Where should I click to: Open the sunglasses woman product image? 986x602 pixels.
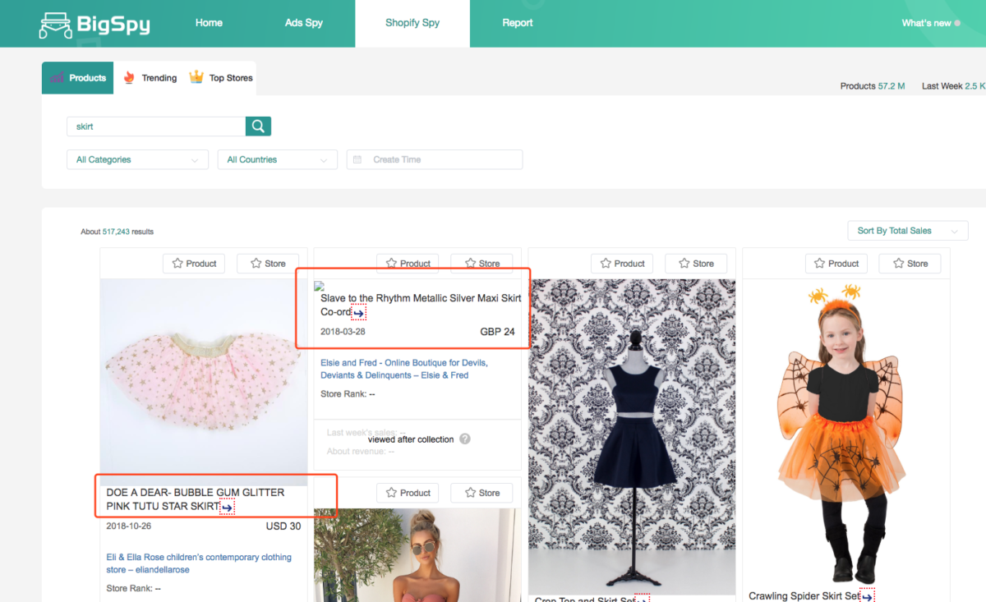click(417, 555)
